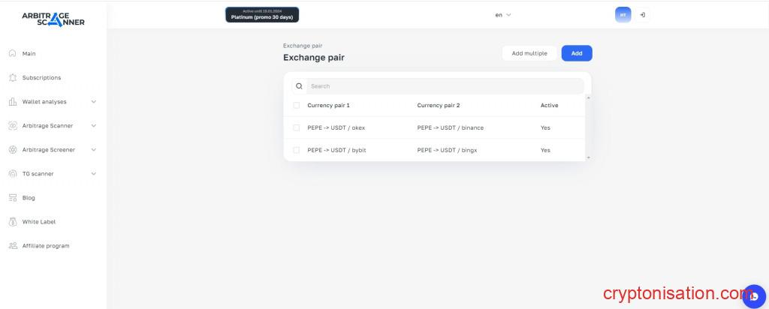Viewport: 769px width, 309px height.
Task: Click the blue Add button
Action: click(577, 53)
